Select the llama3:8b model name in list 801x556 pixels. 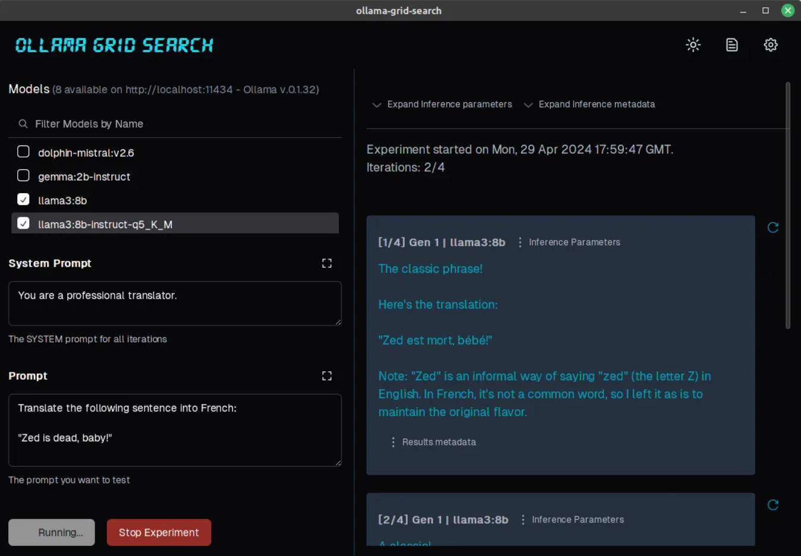pyautogui.click(x=62, y=201)
